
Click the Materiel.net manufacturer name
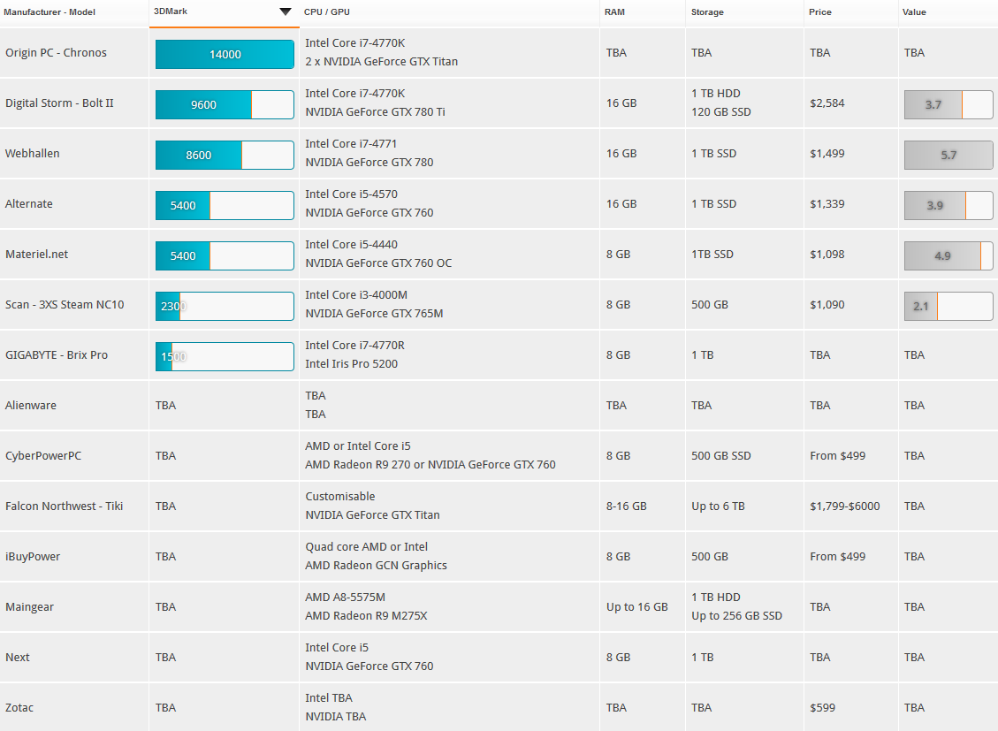36,255
